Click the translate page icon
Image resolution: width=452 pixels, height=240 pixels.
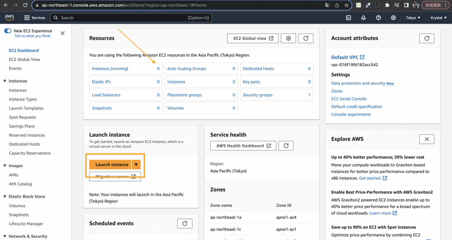[328, 5]
